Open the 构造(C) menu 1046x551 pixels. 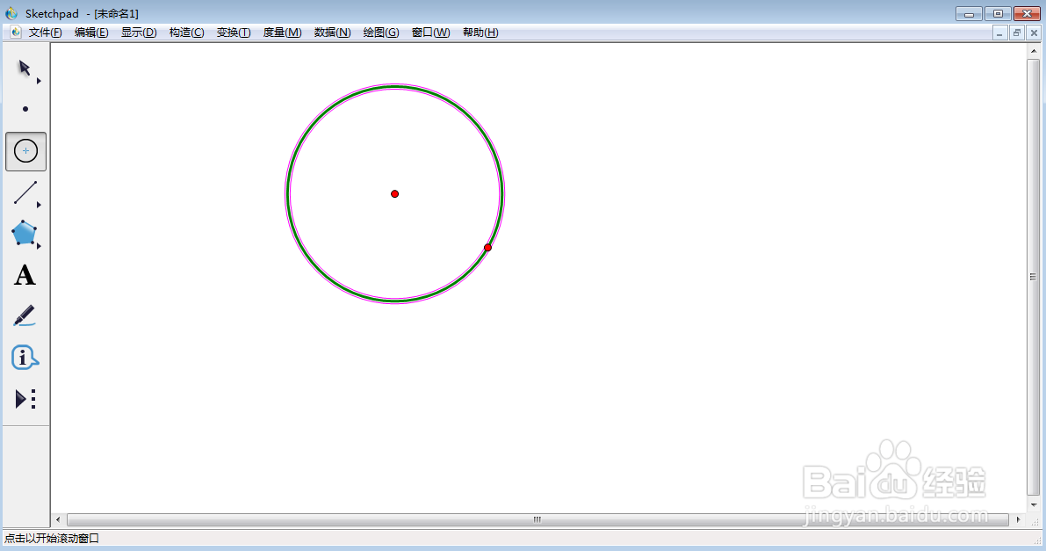pos(186,32)
